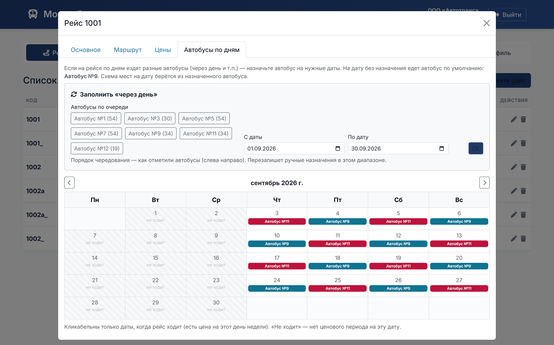Choose September 20 bus badge
The height and width of the screenshot is (345, 554).
pyautogui.click(x=459, y=266)
